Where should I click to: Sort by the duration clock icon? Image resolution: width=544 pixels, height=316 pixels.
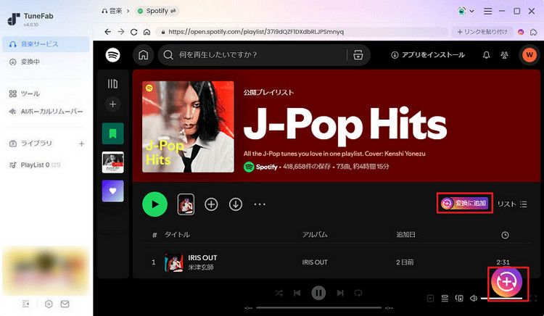(505, 235)
